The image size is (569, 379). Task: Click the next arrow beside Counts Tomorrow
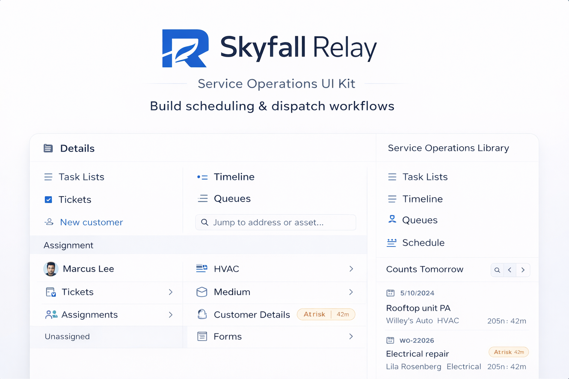point(523,270)
